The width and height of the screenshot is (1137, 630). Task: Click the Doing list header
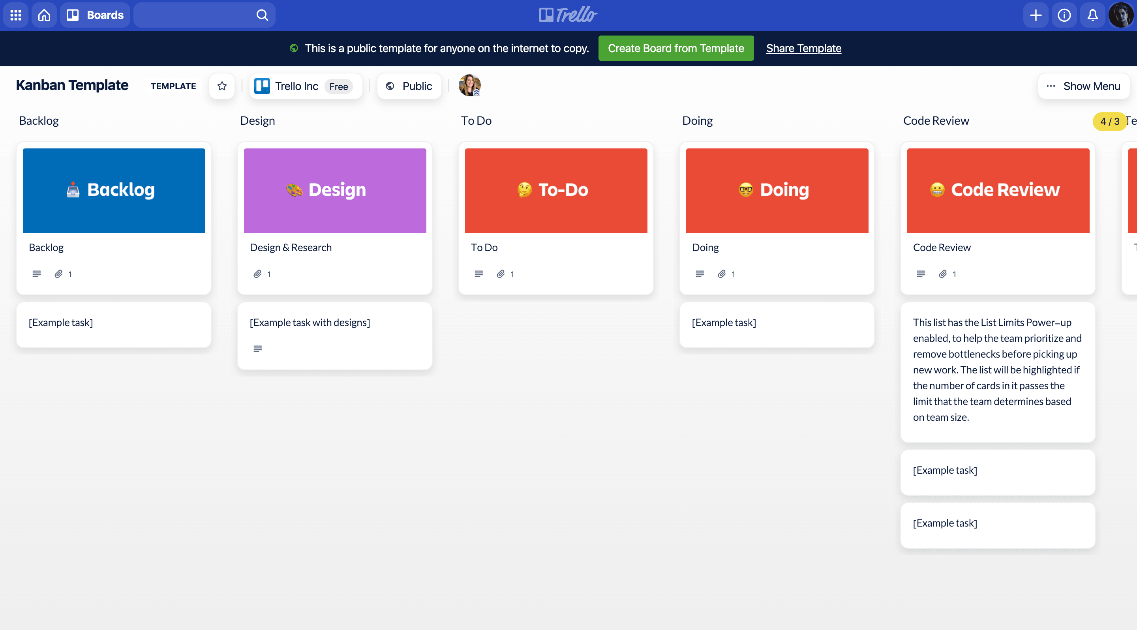coord(697,121)
